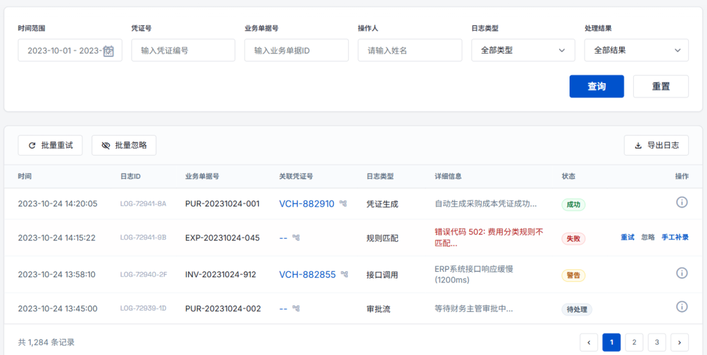Image resolution: width=707 pixels, height=355 pixels.
Task: Click the 共 1,284 条记录 total count
Action: tap(46, 343)
